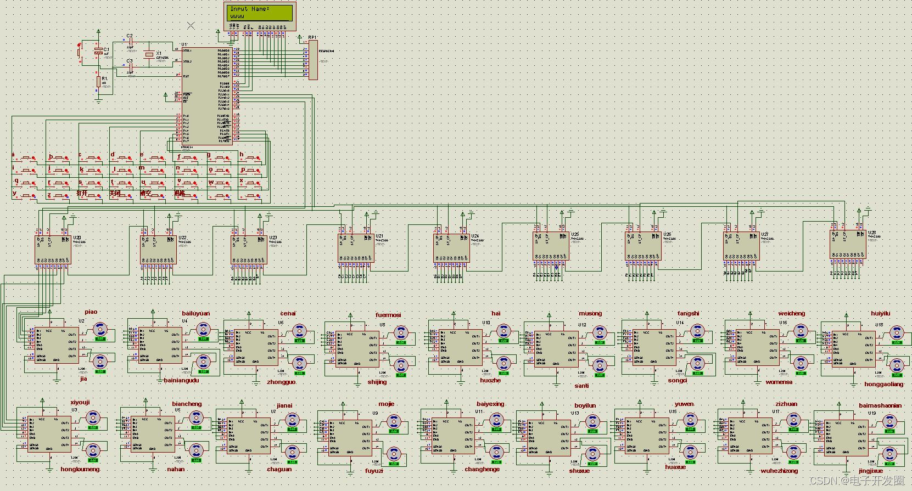The image size is (912, 491).
Task: Click the motor labeled jia
Action: pyautogui.click(x=100, y=362)
